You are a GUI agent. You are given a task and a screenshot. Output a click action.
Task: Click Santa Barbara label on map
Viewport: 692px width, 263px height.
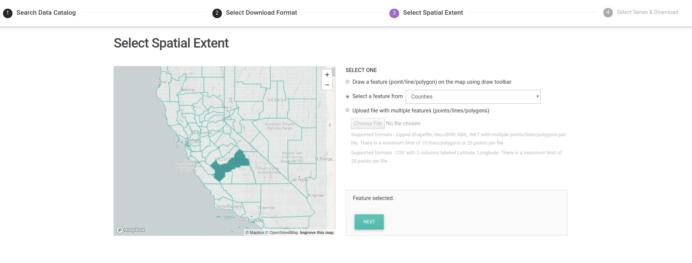tap(229, 206)
